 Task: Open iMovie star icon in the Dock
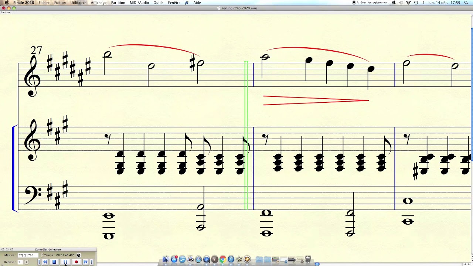pyautogui.click(x=239, y=259)
